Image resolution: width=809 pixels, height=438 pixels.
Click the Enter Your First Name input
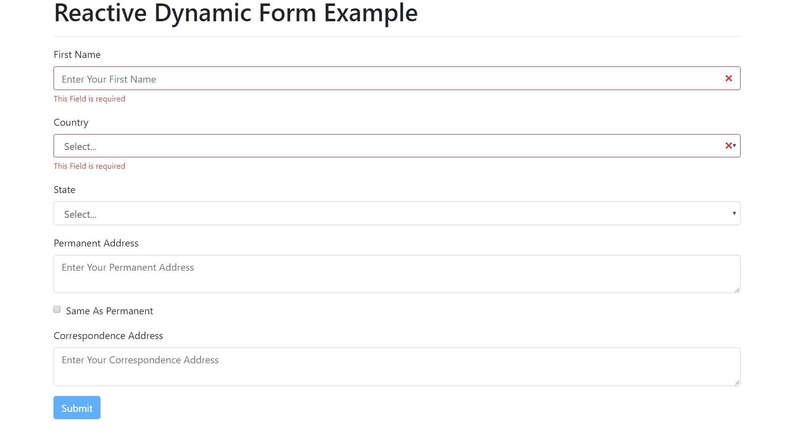(347, 78)
